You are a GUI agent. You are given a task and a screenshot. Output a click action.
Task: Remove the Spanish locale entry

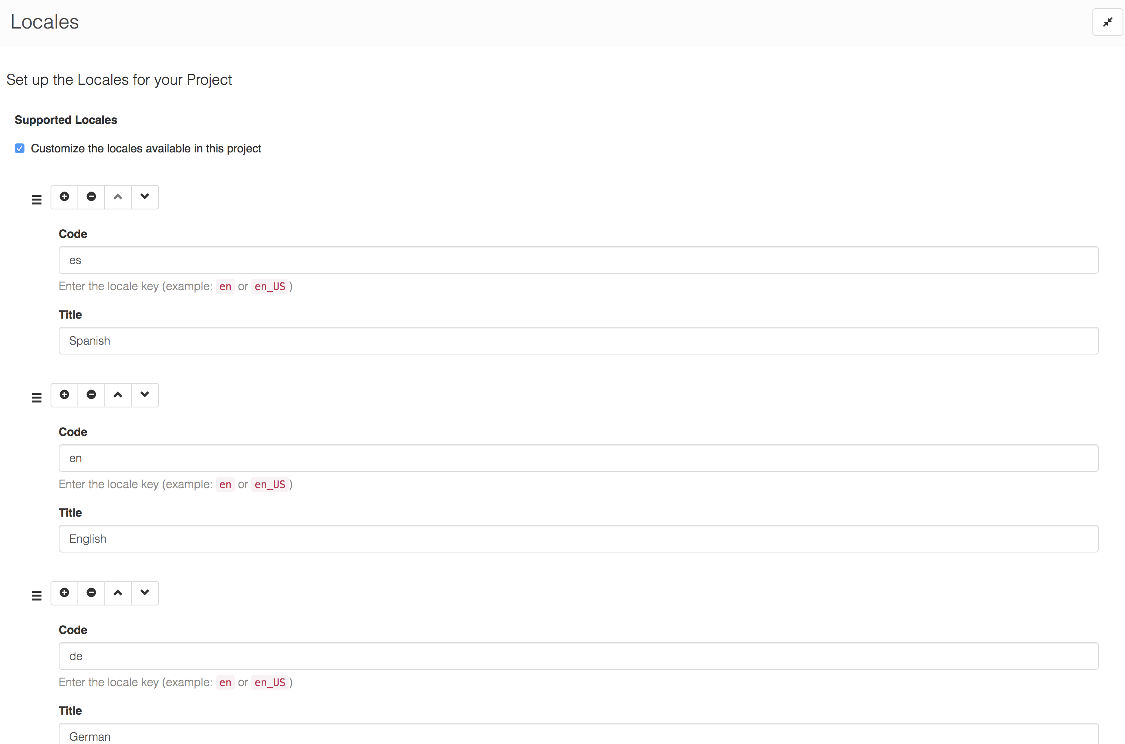click(91, 196)
